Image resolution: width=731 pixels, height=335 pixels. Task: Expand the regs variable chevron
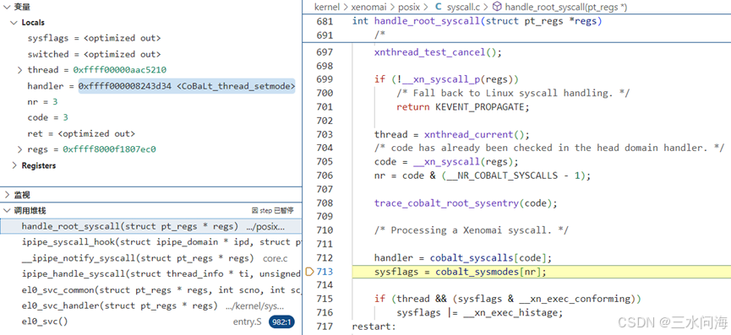[19, 149]
